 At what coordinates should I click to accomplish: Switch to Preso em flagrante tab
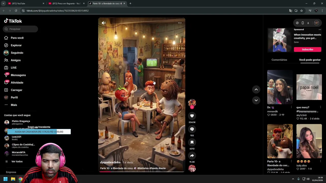click(66, 4)
